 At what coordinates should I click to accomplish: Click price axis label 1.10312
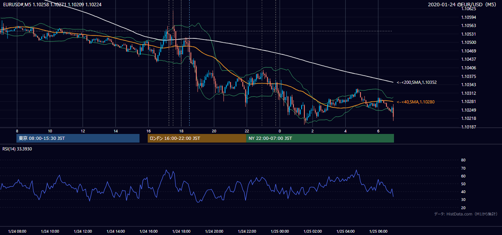click(x=468, y=93)
